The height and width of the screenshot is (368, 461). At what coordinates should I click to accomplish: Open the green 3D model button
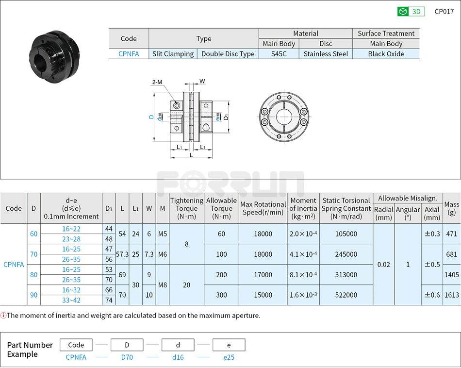pos(411,12)
